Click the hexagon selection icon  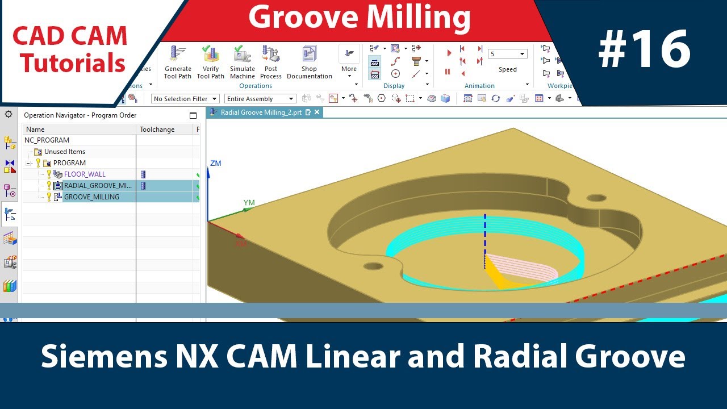click(382, 98)
